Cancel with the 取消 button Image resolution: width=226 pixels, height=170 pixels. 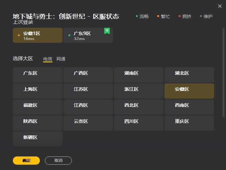58,161
